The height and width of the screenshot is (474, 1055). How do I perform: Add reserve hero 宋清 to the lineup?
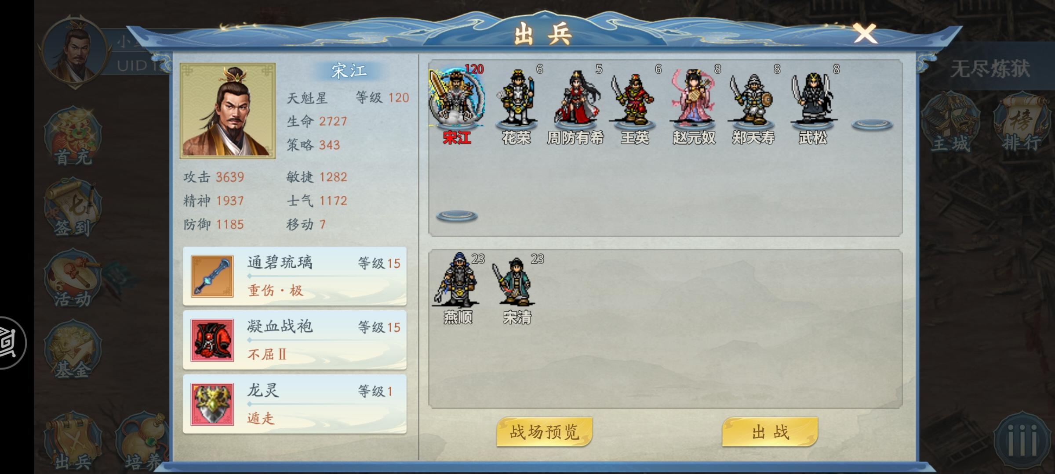(x=517, y=287)
